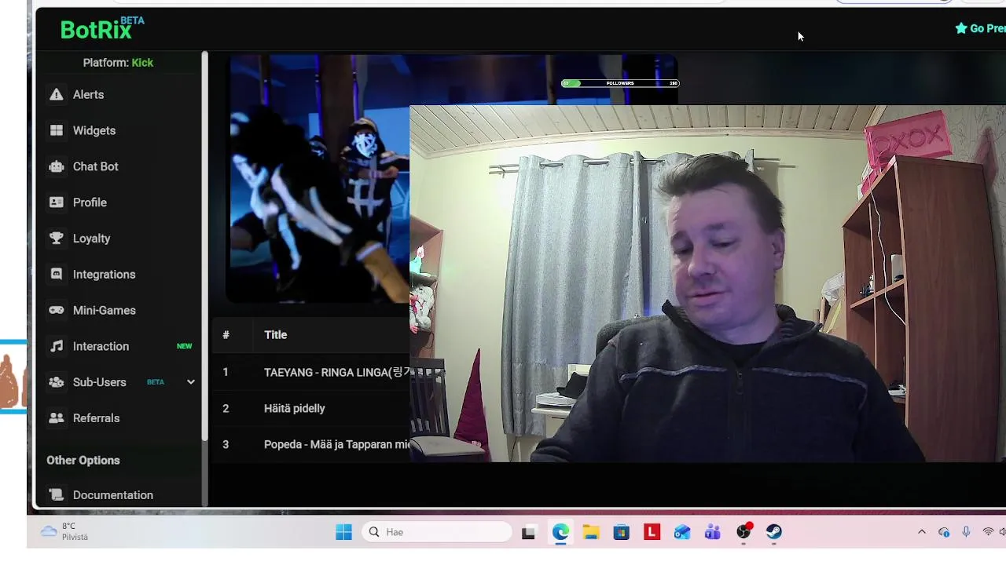Click the Windows taskbar search field
The height and width of the screenshot is (565, 1006).
(x=438, y=532)
